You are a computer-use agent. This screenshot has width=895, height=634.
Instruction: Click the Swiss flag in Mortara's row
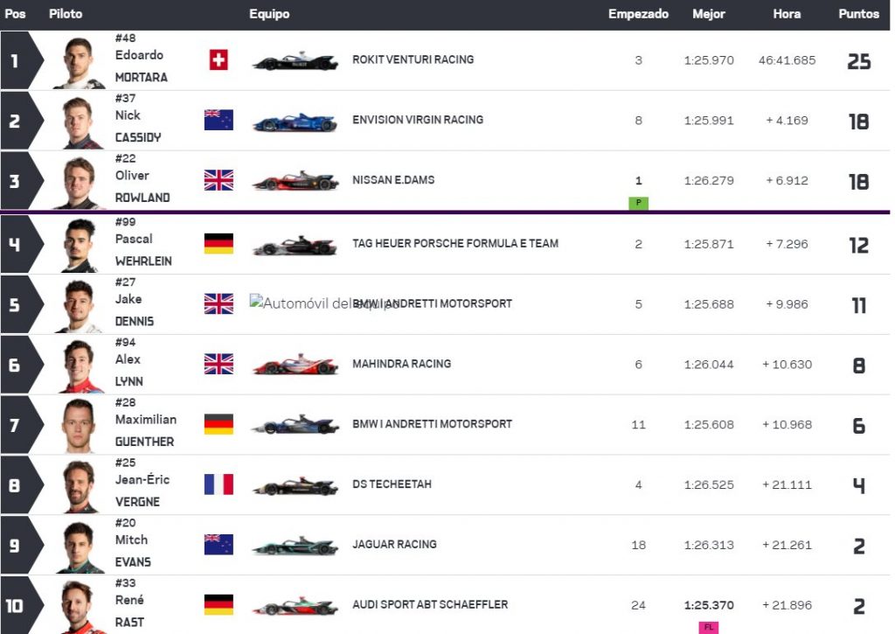tap(219, 59)
